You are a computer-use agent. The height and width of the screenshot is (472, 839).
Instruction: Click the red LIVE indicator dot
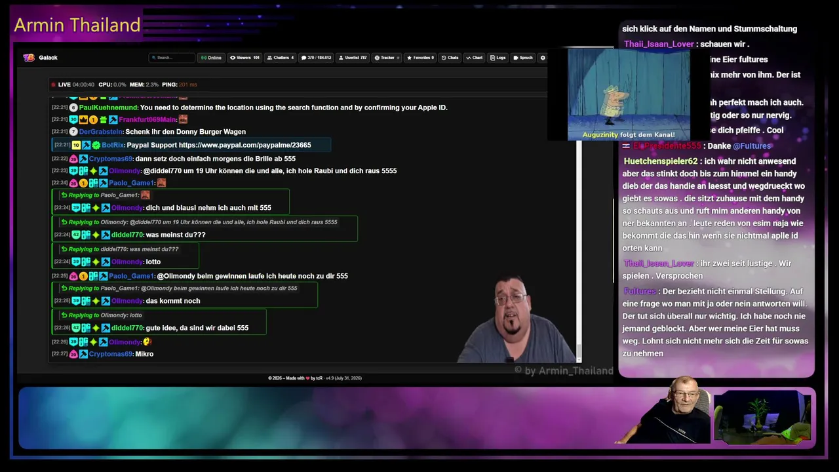point(54,85)
